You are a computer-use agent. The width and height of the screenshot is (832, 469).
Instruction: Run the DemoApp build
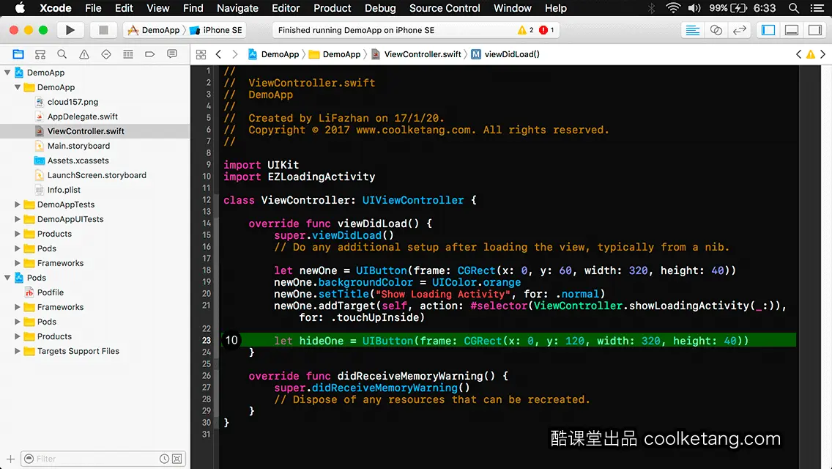[x=70, y=30]
